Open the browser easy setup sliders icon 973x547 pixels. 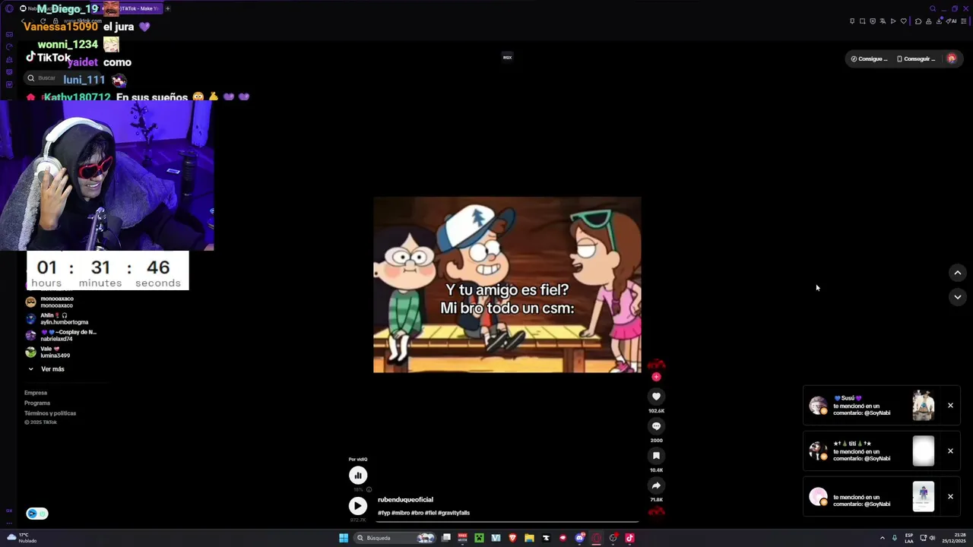964,21
